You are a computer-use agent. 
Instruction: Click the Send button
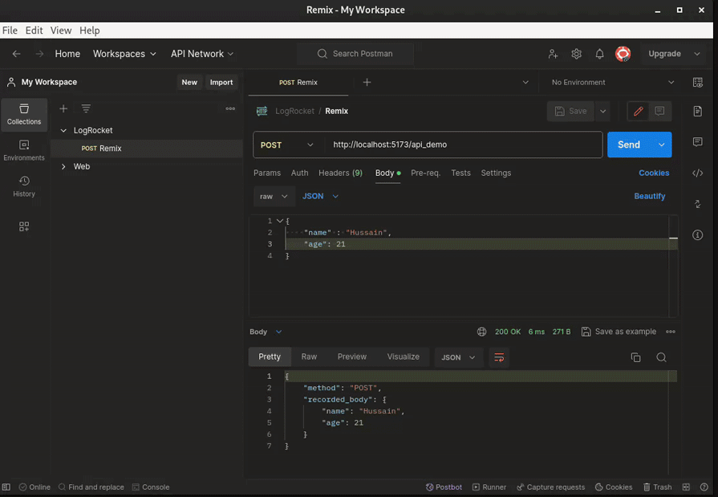[629, 145]
